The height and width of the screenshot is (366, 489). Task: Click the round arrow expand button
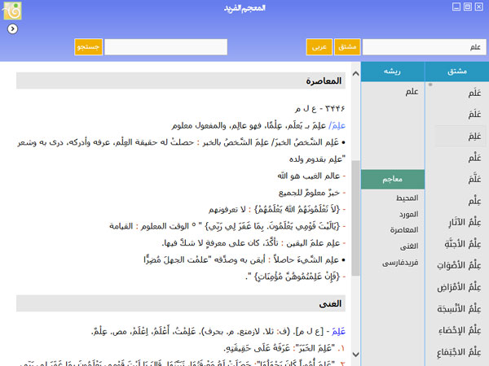(x=12, y=29)
